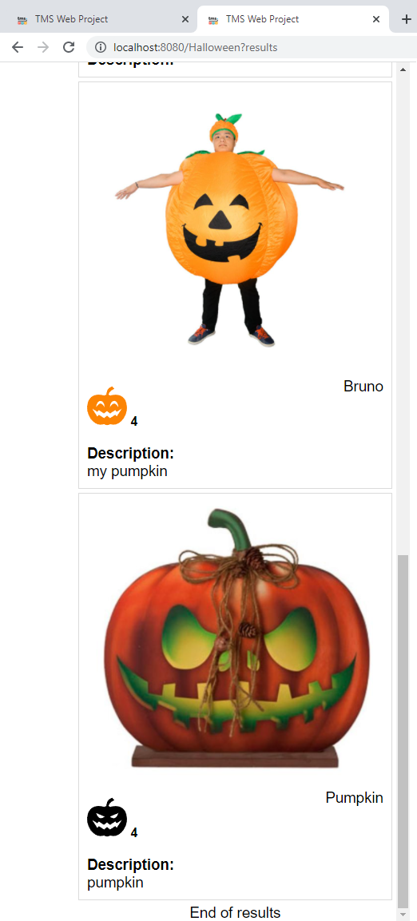Open a new tab with plus button
417x921 pixels.
tap(407, 19)
